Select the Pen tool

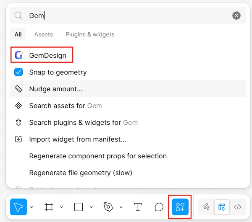coord(108,207)
